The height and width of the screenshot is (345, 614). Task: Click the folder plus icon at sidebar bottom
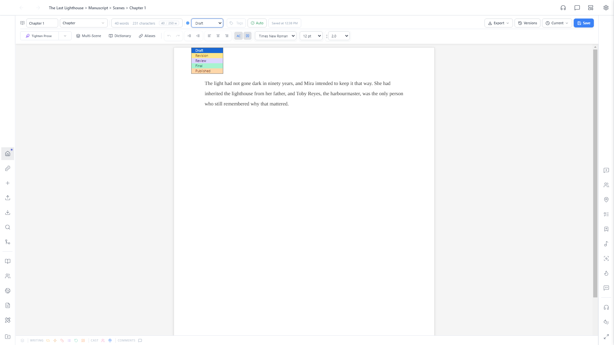(8, 337)
